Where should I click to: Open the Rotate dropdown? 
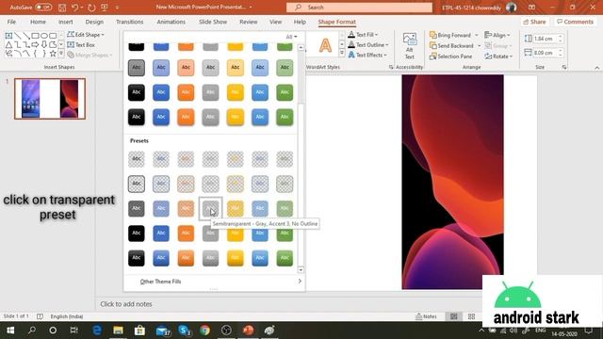pyautogui.click(x=498, y=56)
